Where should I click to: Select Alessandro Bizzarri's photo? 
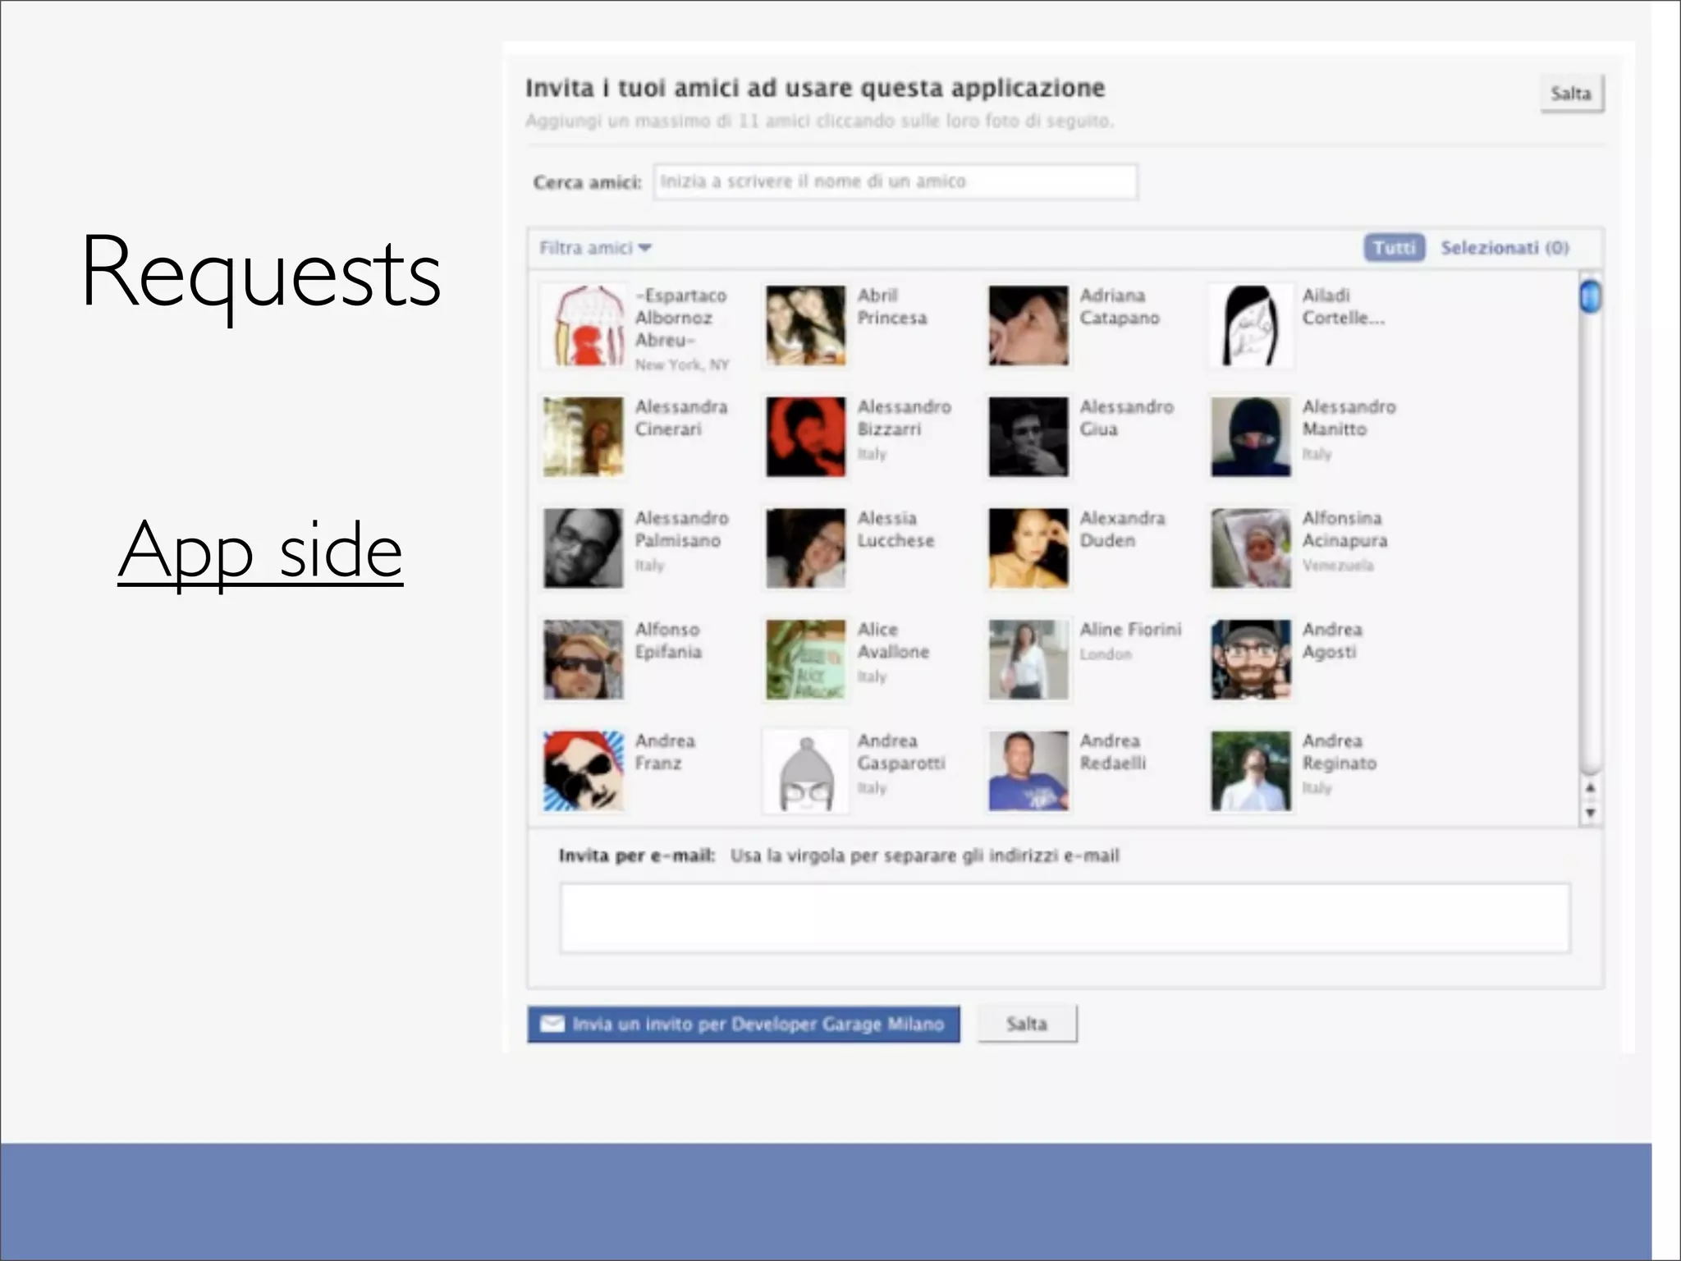[x=806, y=437]
